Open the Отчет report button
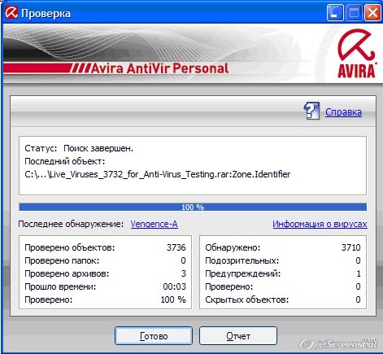383x354 pixels. point(238,336)
